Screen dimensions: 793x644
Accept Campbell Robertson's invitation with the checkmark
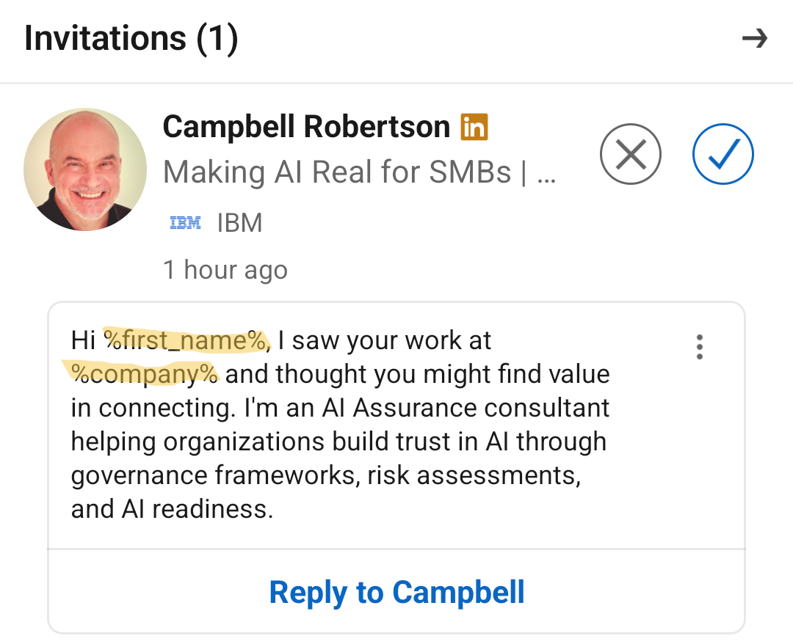tap(723, 154)
